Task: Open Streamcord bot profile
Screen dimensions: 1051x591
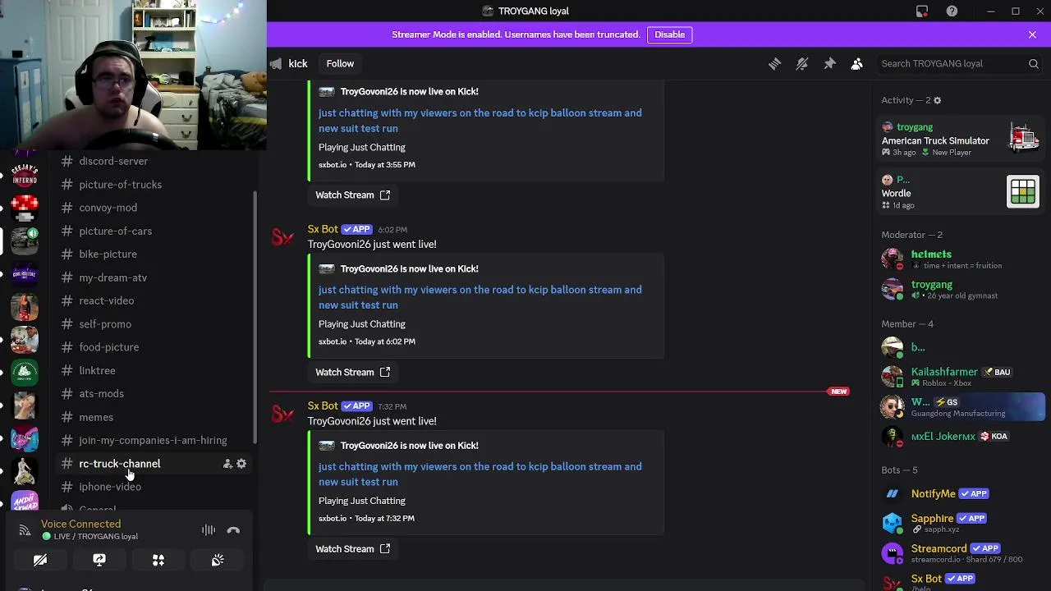Action: [961, 553]
